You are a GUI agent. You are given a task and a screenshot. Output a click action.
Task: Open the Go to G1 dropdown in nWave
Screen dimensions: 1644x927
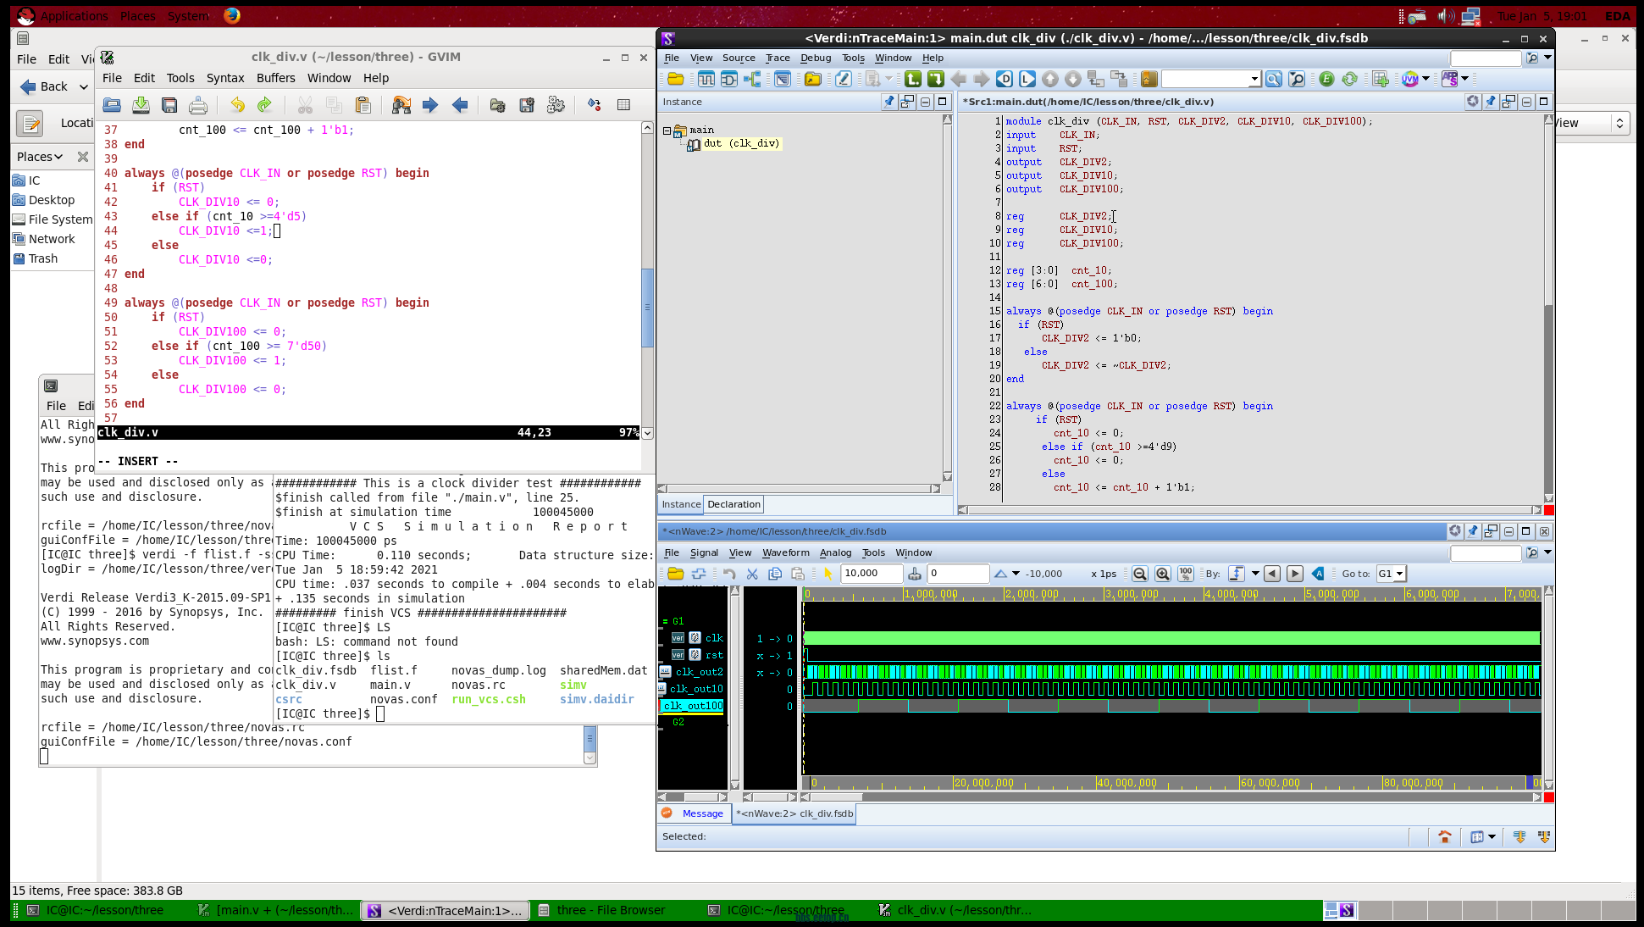coord(1399,574)
